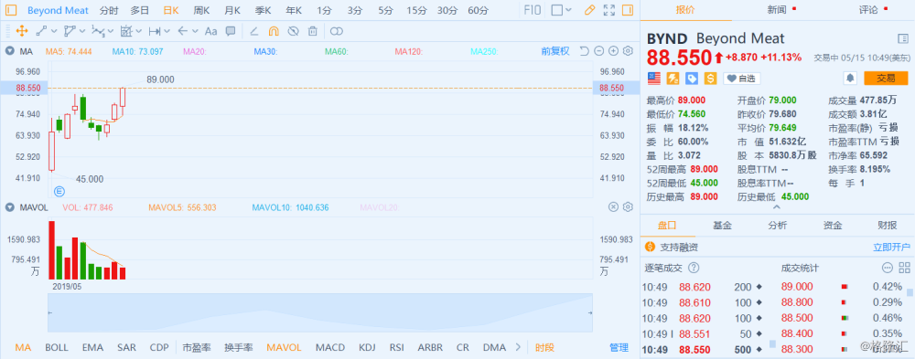Open the MA indicator settings gear
This screenshot has height=359, width=915.
pos(628,51)
